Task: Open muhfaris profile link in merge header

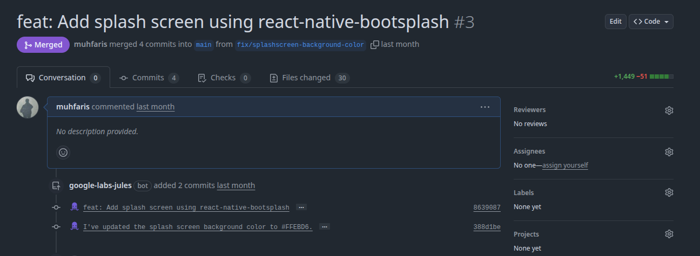Action: pyautogui.click(x=90, y=44)
